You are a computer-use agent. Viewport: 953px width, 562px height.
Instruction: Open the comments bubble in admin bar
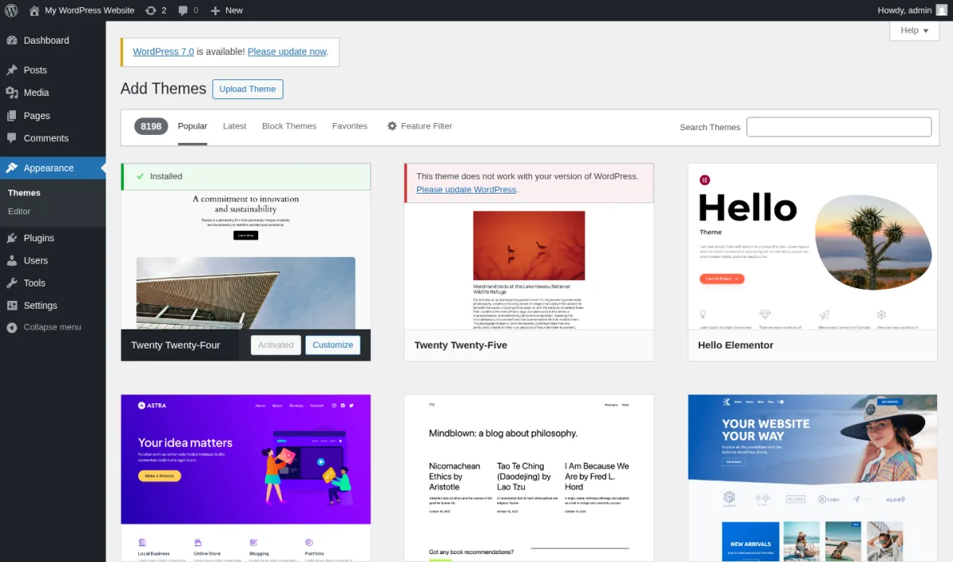tap(188, 10)
